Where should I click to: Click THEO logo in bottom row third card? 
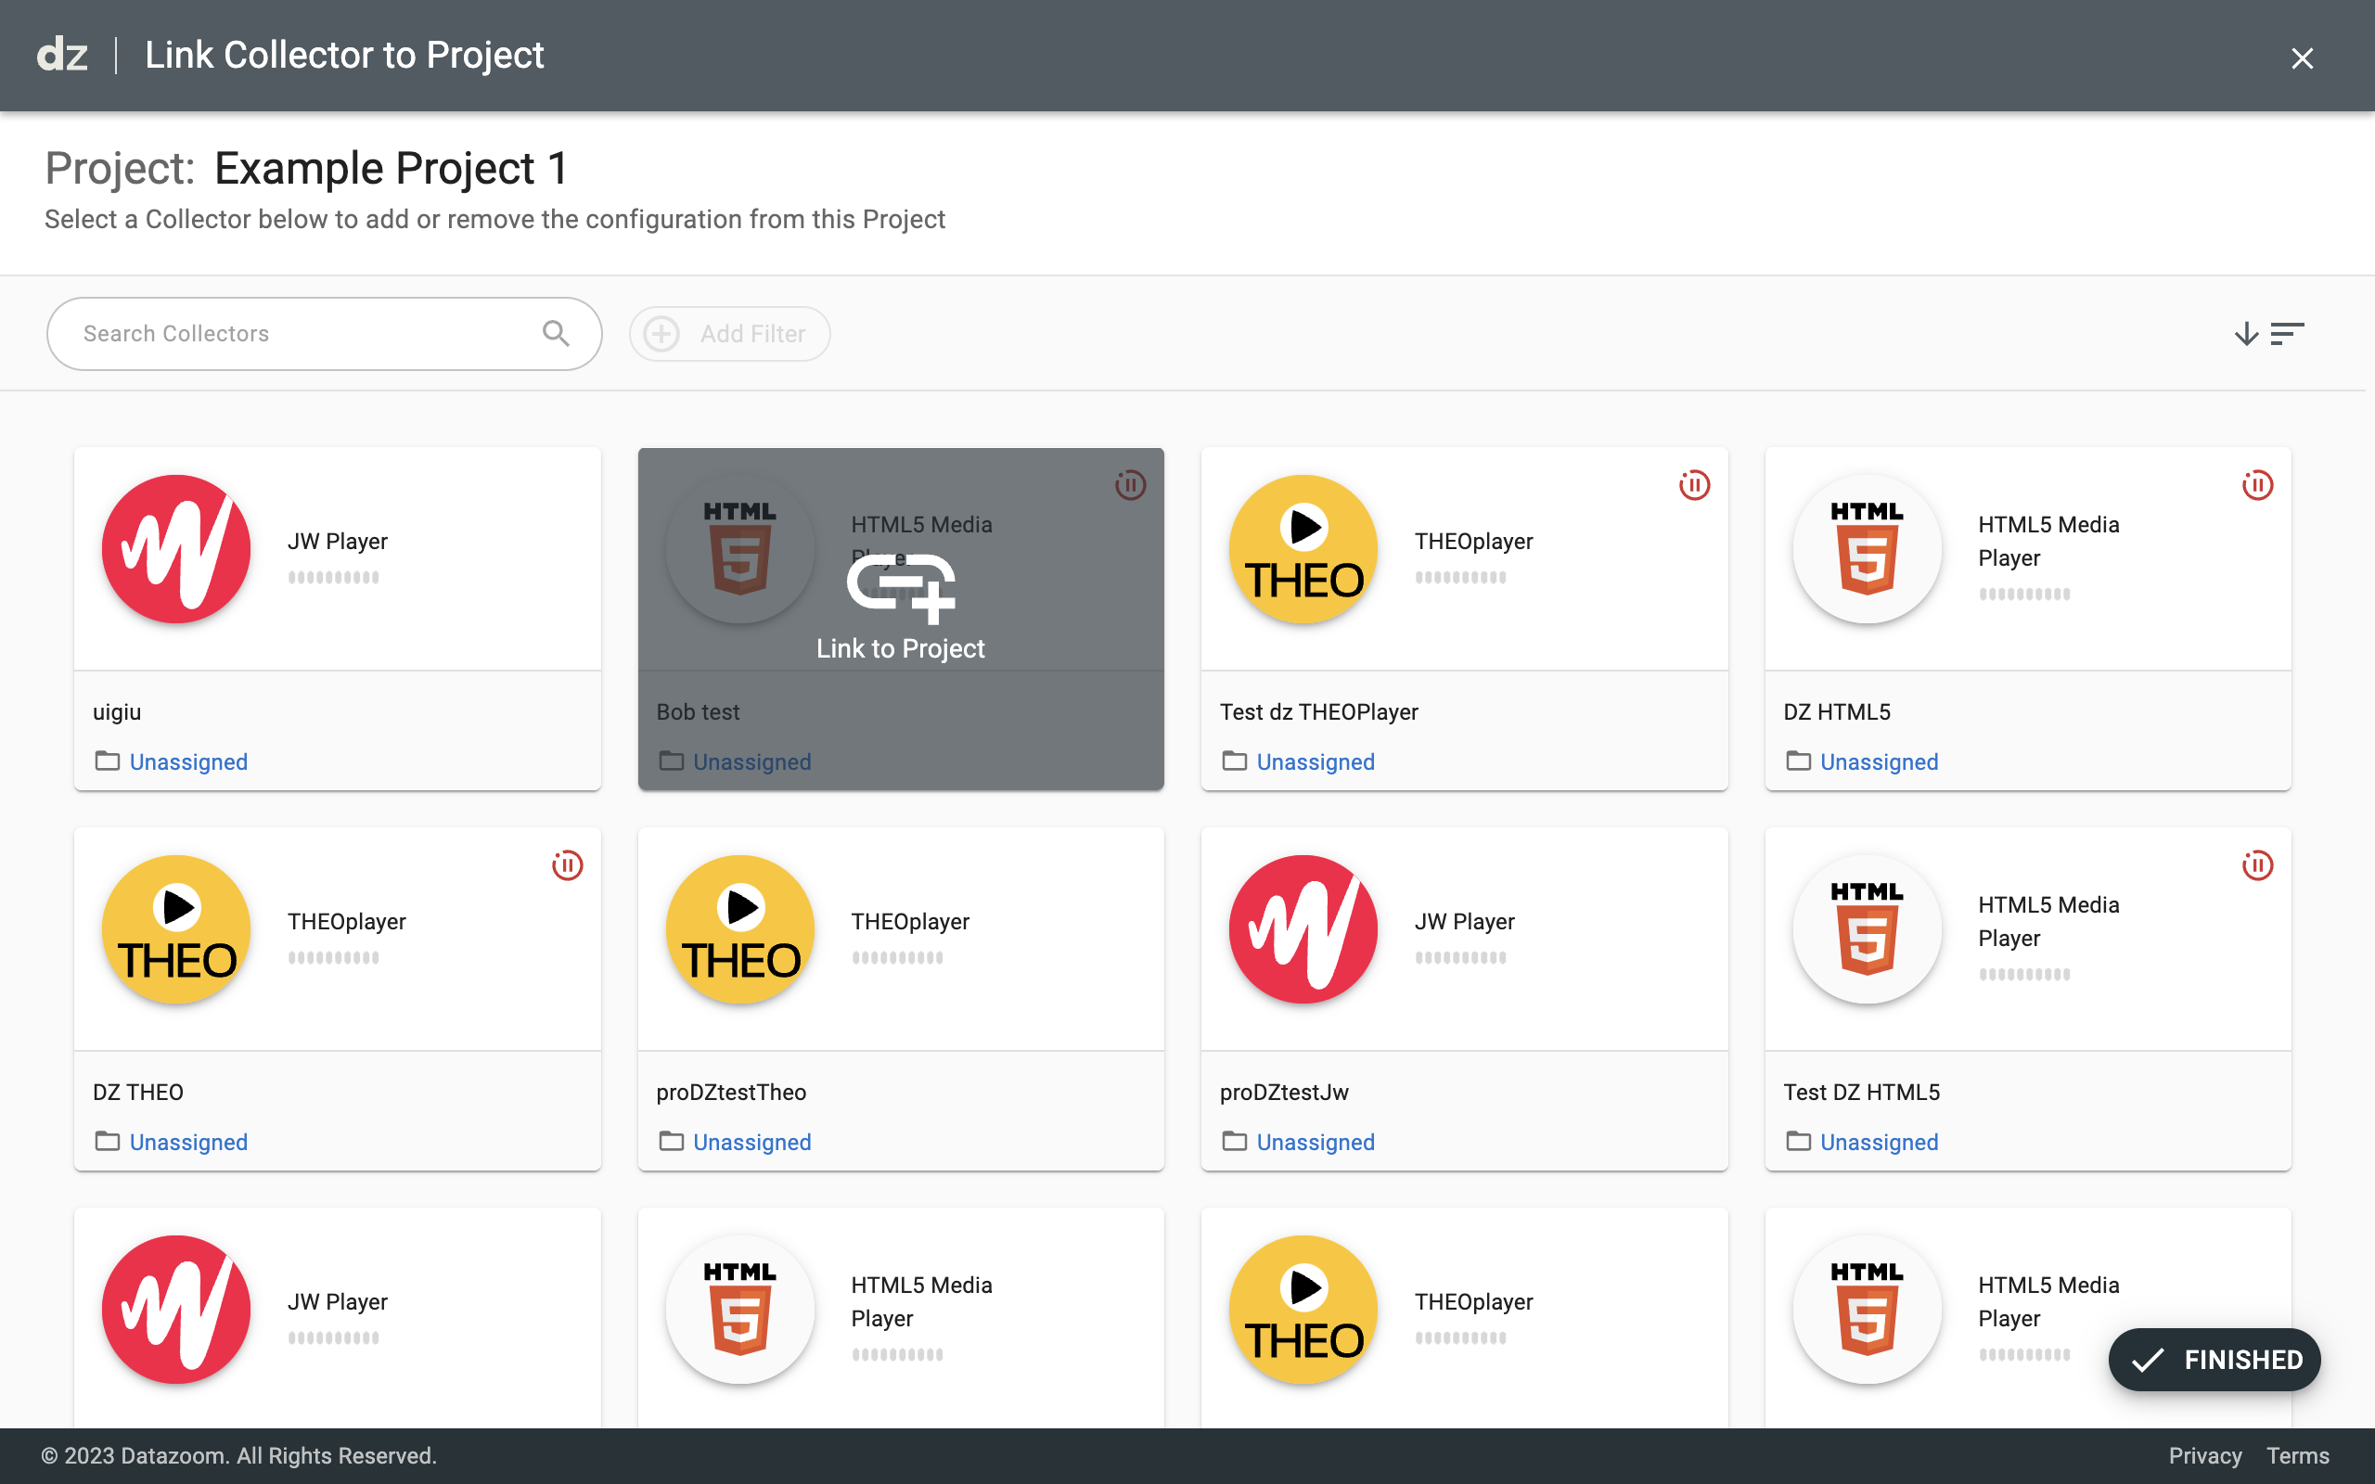coord(1303,1310)
